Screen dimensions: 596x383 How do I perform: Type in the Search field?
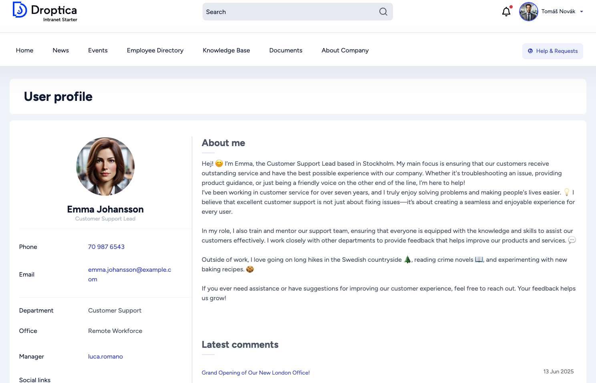(290, 12)
